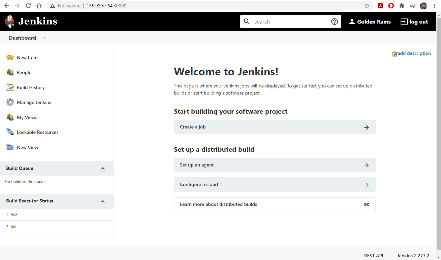This screenshot has height=260, width=441.
Task: Open the add description link
Action: click(x=414, y=53)
